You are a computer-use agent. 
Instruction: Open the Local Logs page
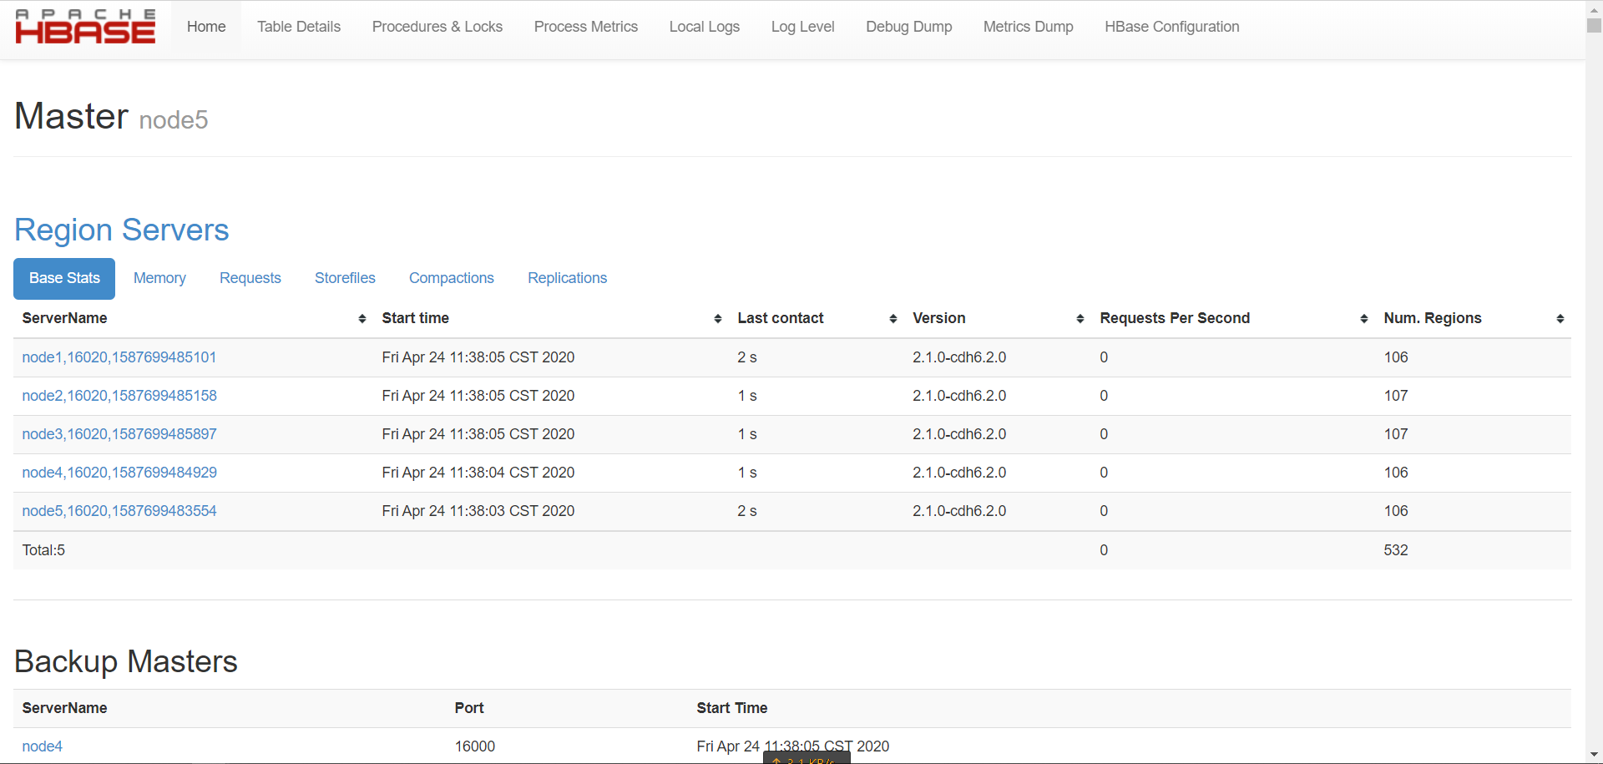coord(704,26)
